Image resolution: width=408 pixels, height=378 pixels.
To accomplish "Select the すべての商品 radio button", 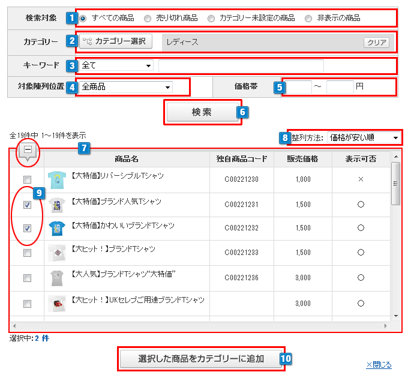I will tap(83, 18).
